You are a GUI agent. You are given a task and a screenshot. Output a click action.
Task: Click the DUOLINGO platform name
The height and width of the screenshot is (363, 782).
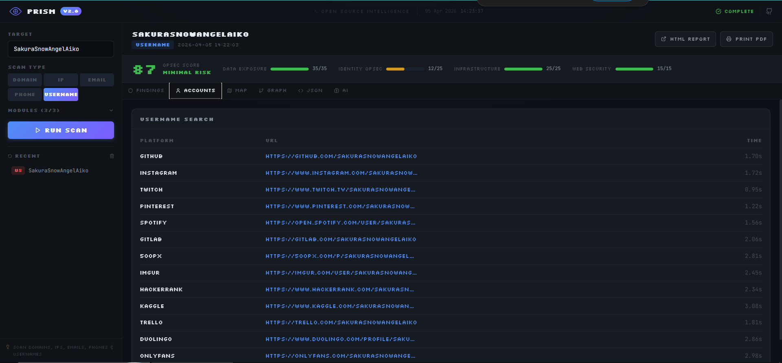pyautogui.click(x=156, y=339)
